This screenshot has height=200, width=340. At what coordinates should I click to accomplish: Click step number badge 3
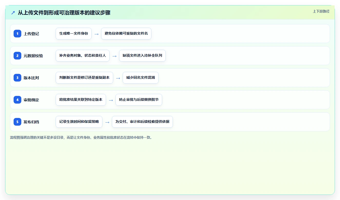pos(17,78)
